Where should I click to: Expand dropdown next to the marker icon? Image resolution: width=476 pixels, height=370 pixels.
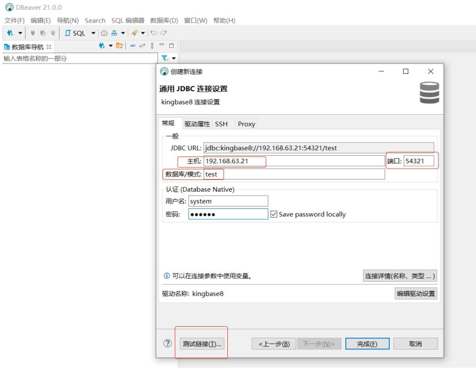[x=143, y=33]
